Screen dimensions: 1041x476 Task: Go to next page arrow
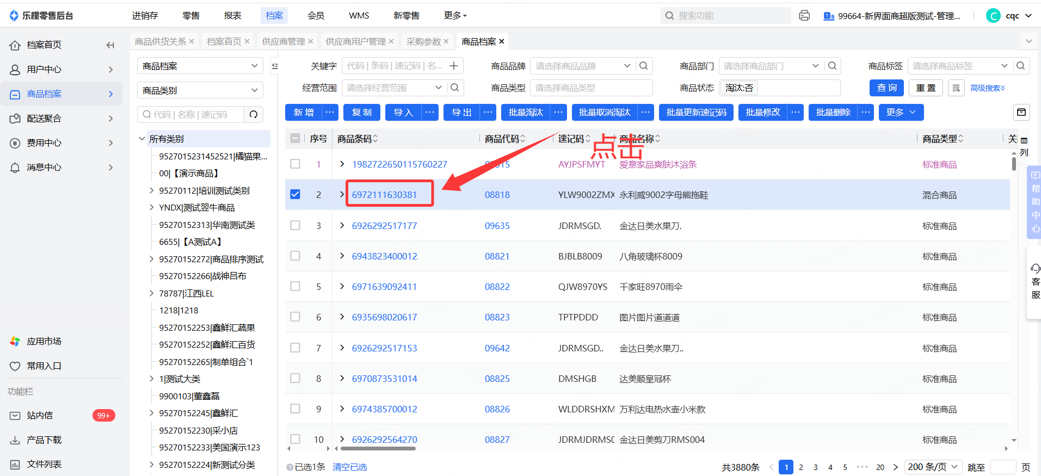(895, 467)
